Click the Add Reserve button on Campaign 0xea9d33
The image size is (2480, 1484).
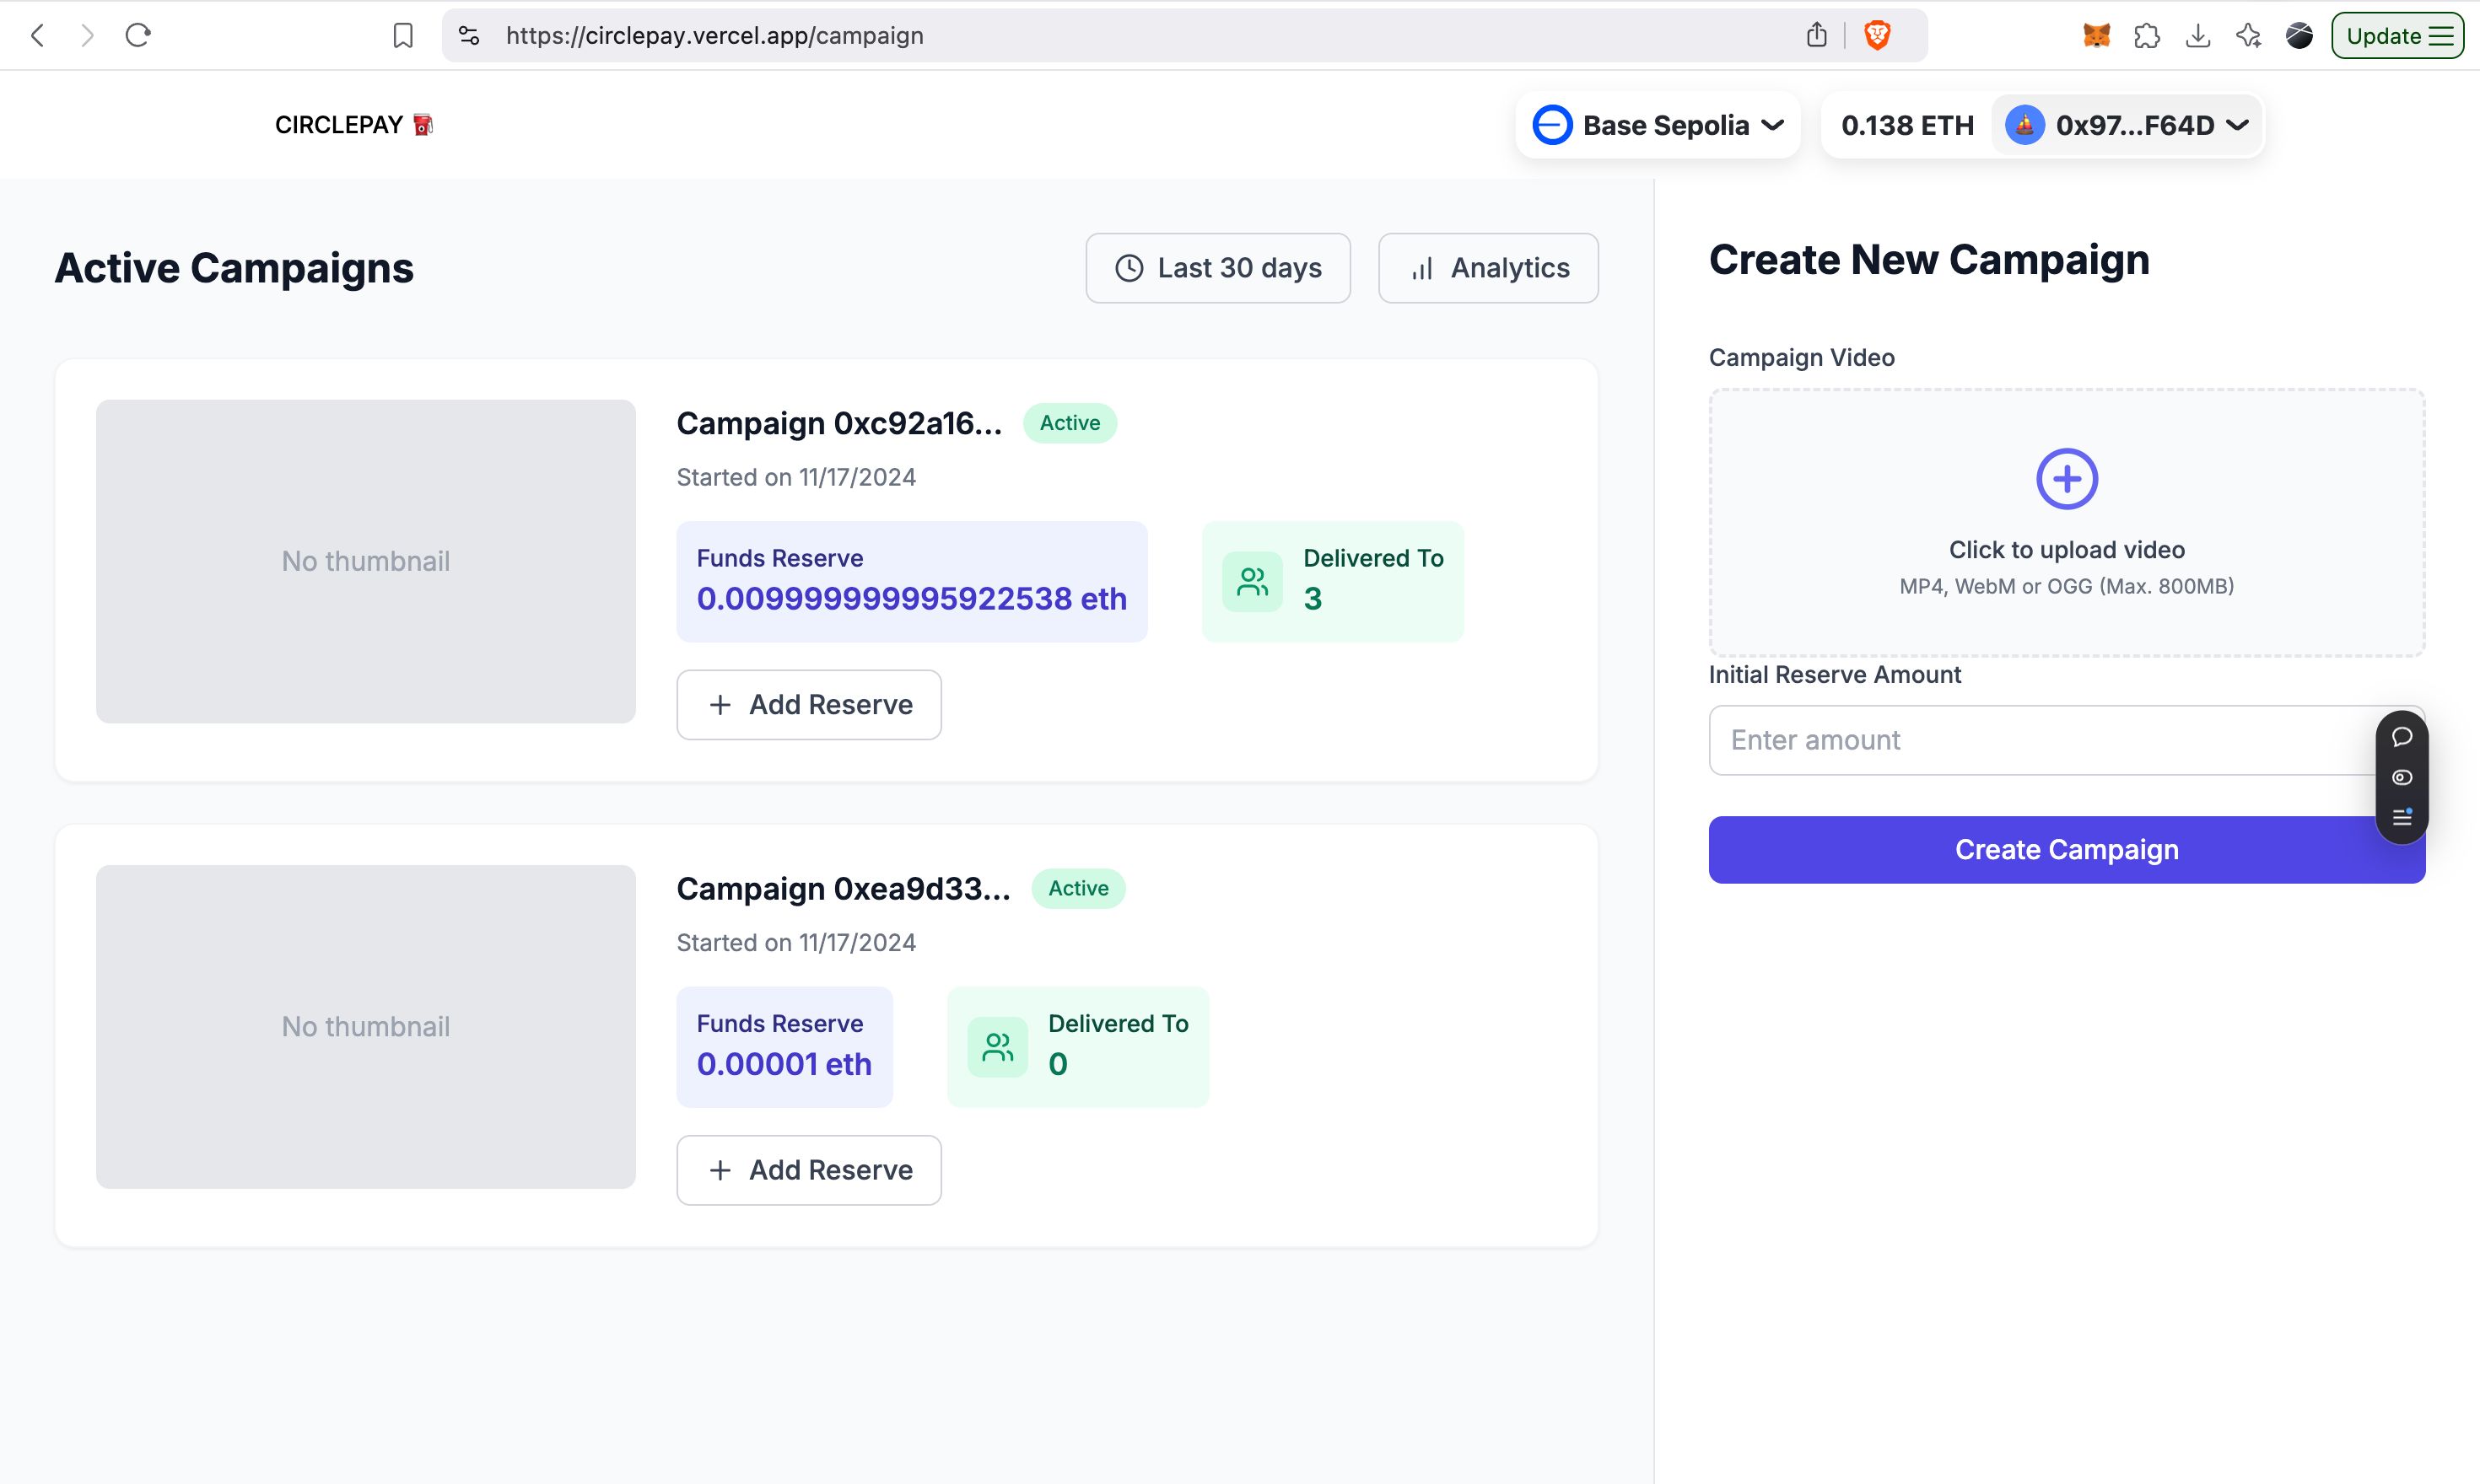(807, 1169)
